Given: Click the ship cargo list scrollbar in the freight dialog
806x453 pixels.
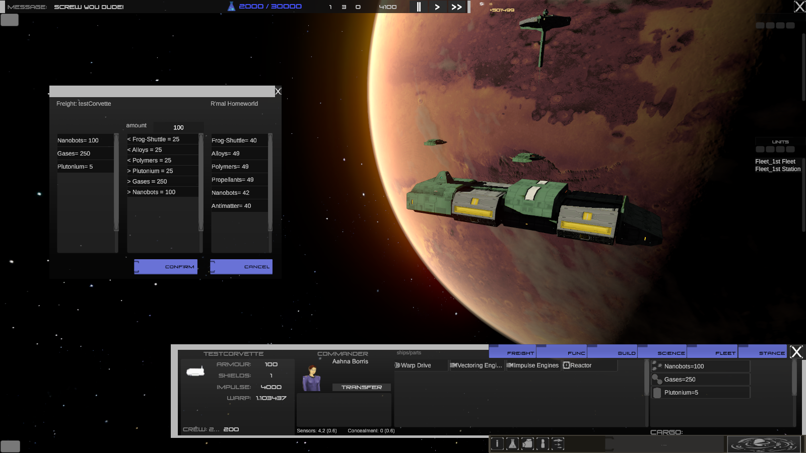Looking at the screenshot, I should (x=116, y=182).
